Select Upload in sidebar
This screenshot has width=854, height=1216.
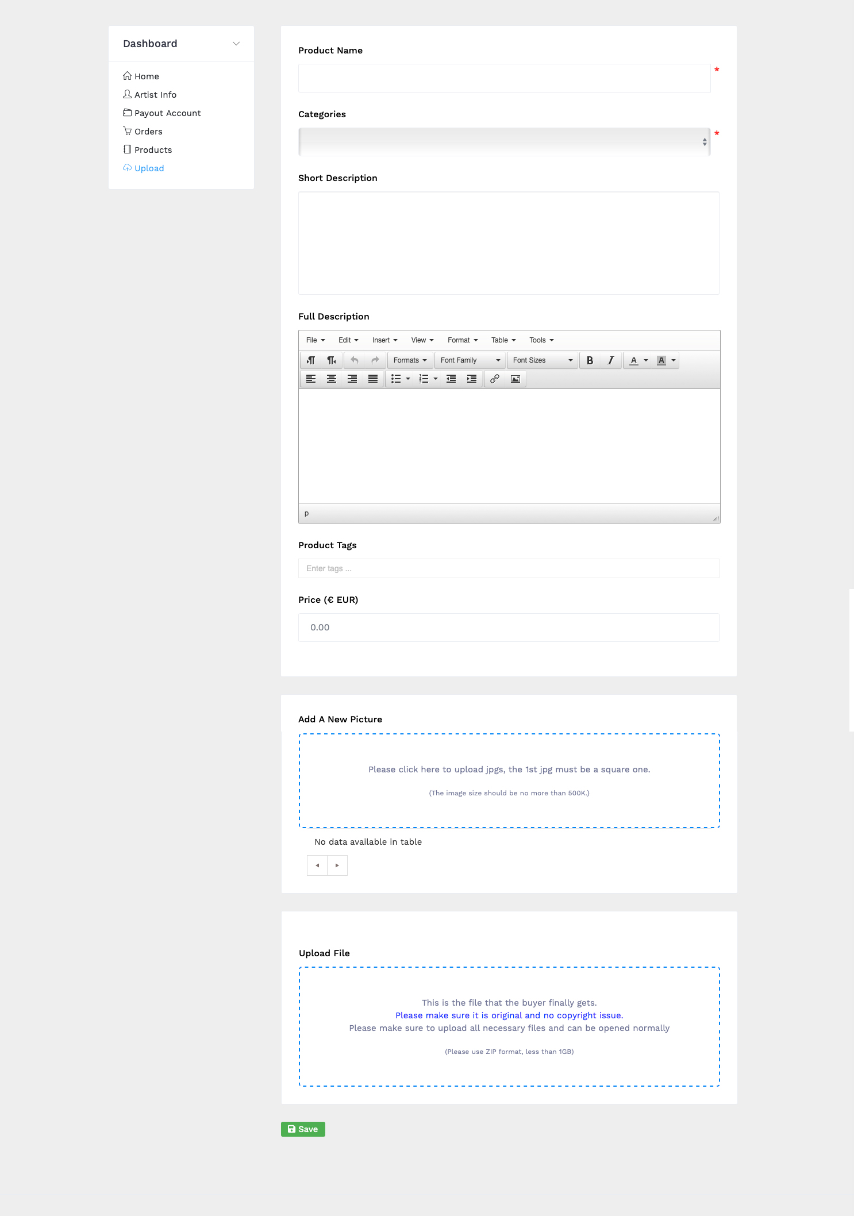coord(144,168)
